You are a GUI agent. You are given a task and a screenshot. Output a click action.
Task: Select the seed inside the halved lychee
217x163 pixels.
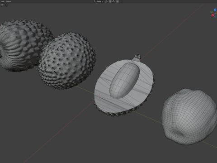click(124, 81)
